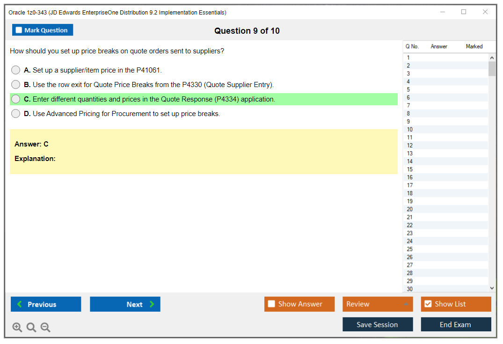Viewport: 503px width, 344px height.
Task: Tick the Mark Question checkbox
Action: (19, 30)
